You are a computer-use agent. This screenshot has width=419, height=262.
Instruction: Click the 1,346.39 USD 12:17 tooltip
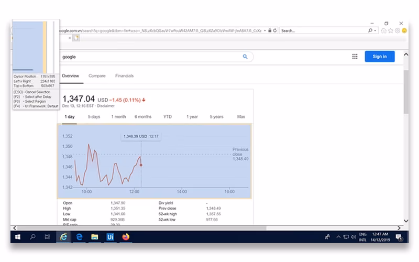click(141, 136)
